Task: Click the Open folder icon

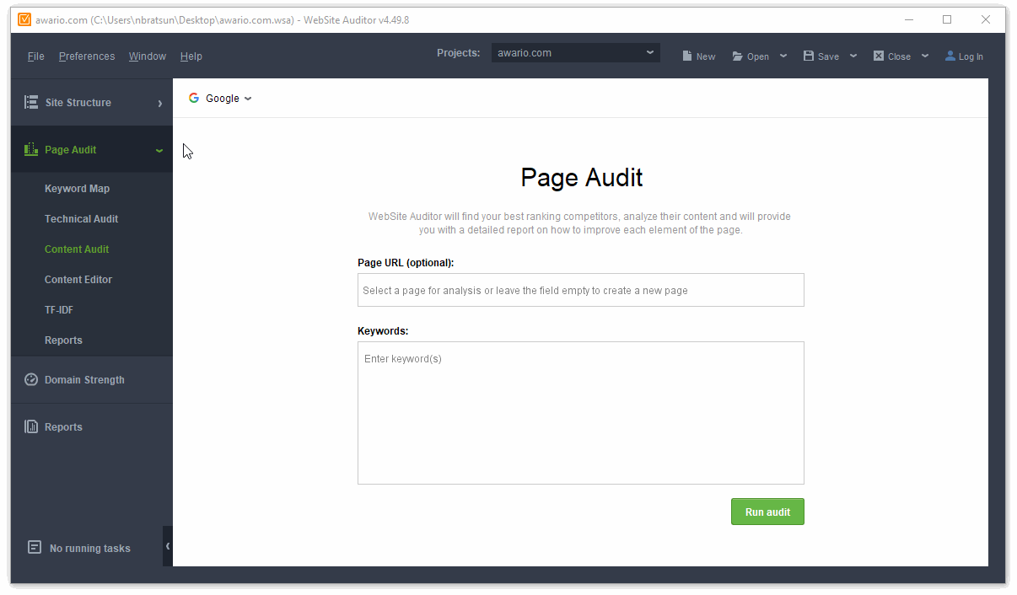Action: pos(738,56)
